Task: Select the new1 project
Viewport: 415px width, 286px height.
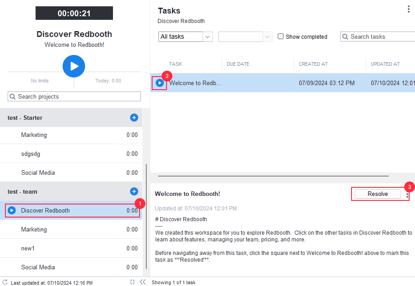Action: [x=71, y=249]
